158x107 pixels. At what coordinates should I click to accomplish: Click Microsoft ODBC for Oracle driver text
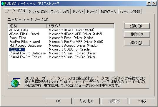[x=69, y=49]
